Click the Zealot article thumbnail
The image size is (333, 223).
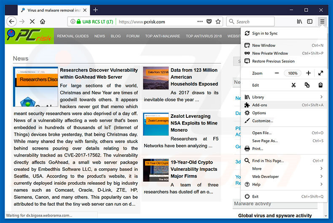(x=156, y=124)
